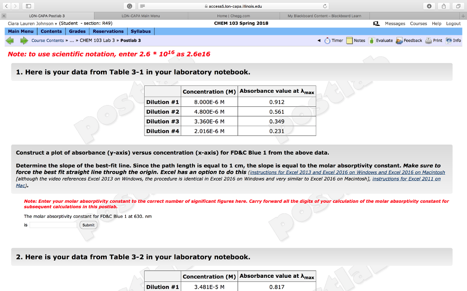Print the postlab page
467x291 pixels.
point(428,40)
